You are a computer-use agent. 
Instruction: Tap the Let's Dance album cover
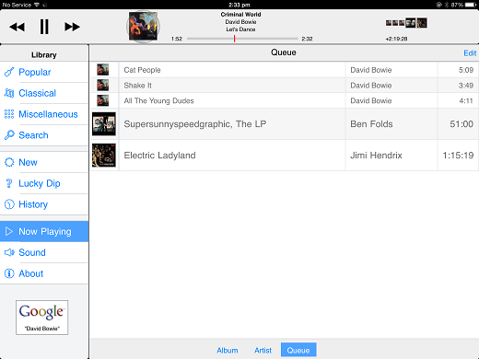pyautogui.click(x=143, y=27)
